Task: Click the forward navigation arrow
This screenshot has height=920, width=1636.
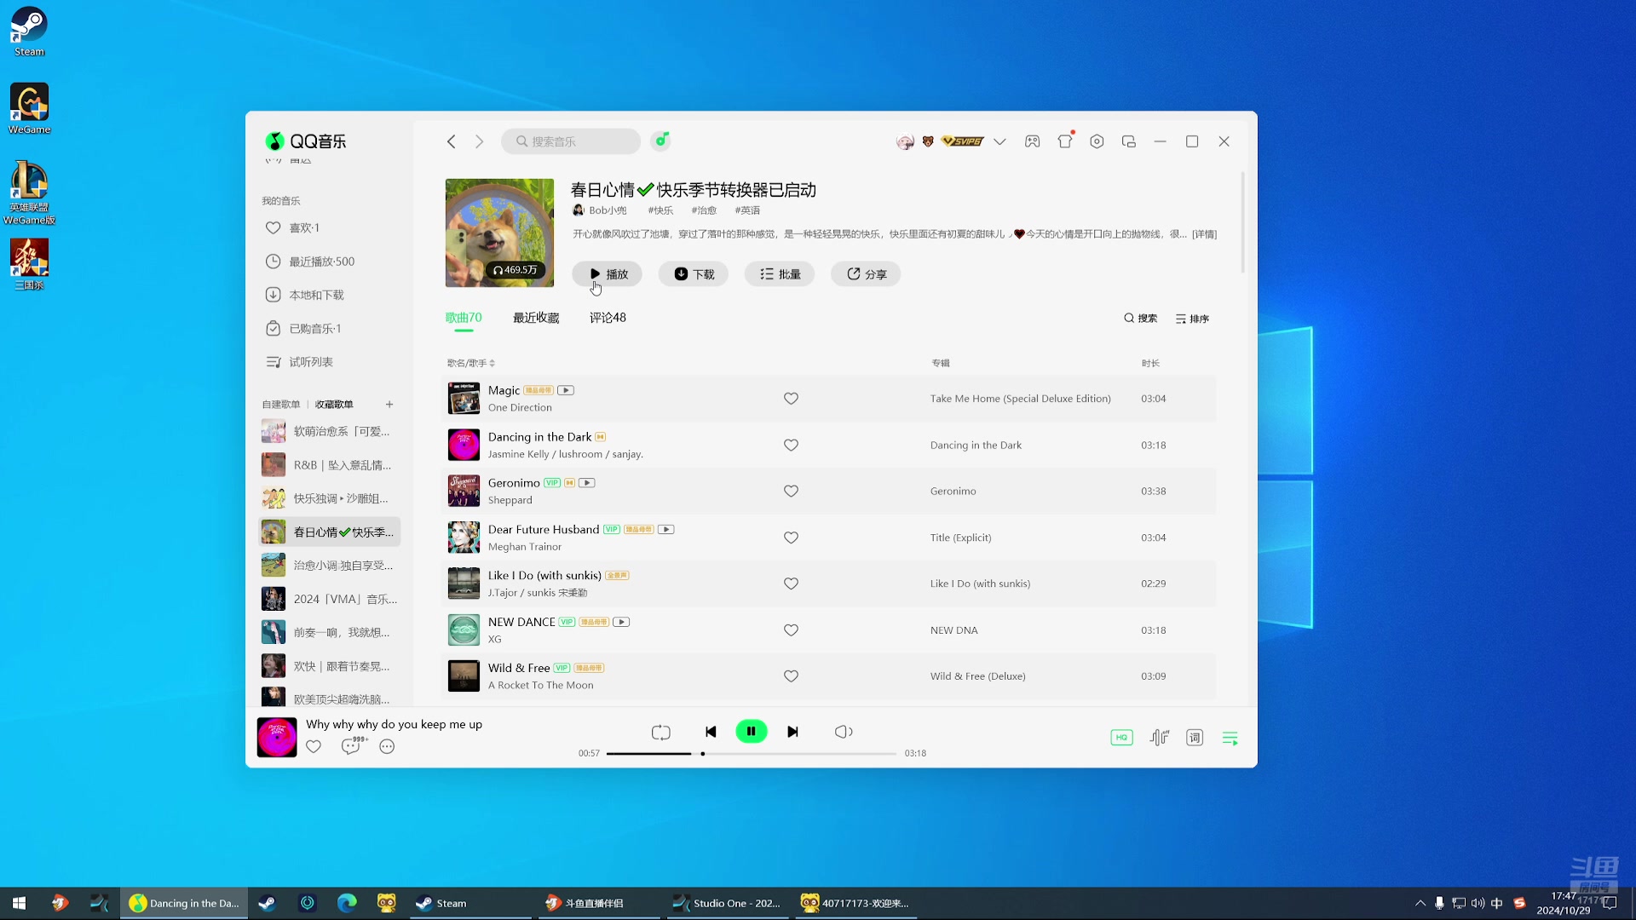Action: [480, 141]
